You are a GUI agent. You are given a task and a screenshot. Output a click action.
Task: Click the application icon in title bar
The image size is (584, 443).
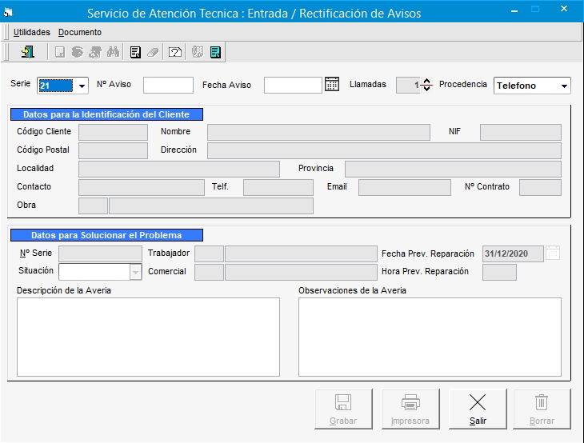[8, 13]
